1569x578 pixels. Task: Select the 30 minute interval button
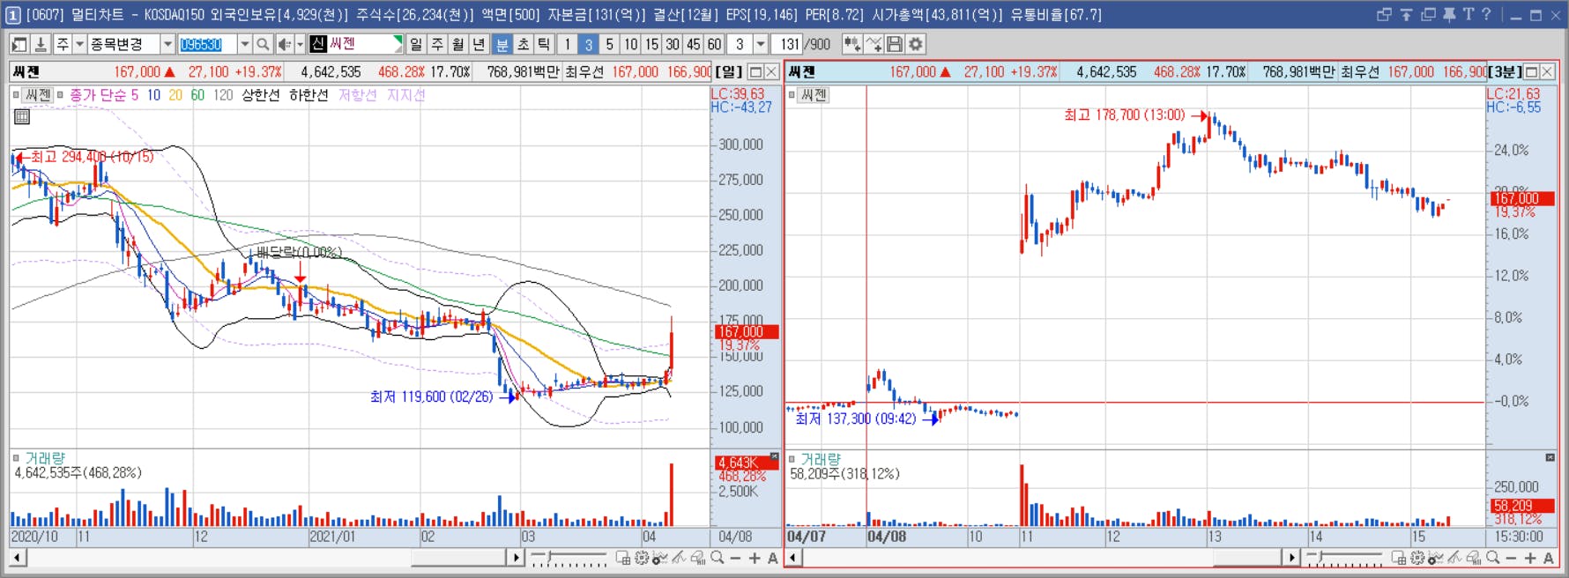[x=673, y=44]
